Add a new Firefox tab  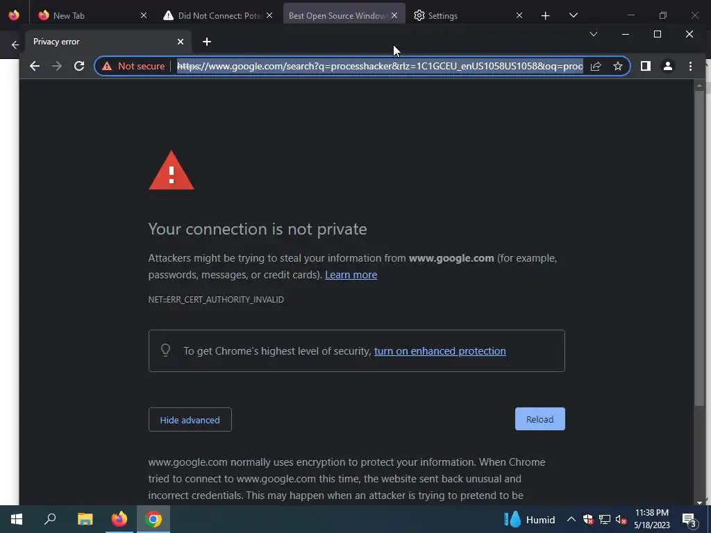click(x=546, y=16)
